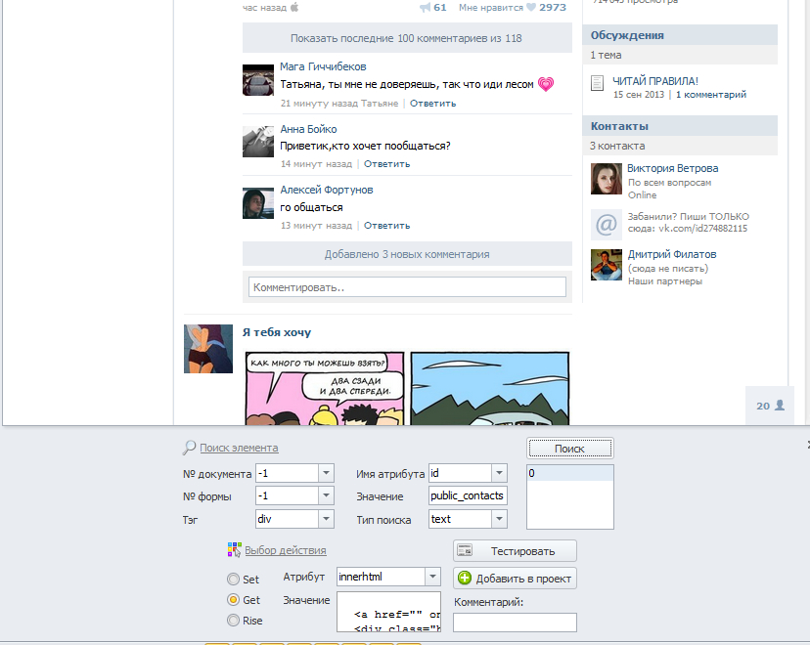This screenshot has height=645, width=810.
Task: Click Добавлено 3 новых комментария bar
Action: (407, 254)
